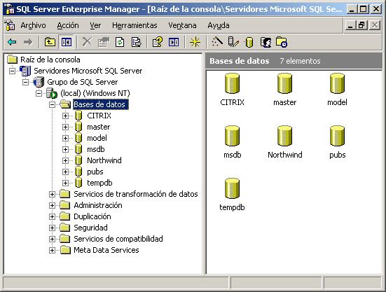Open the Ventana menu
This screenshot has width=386, height=292.
[x=182, y=25]
